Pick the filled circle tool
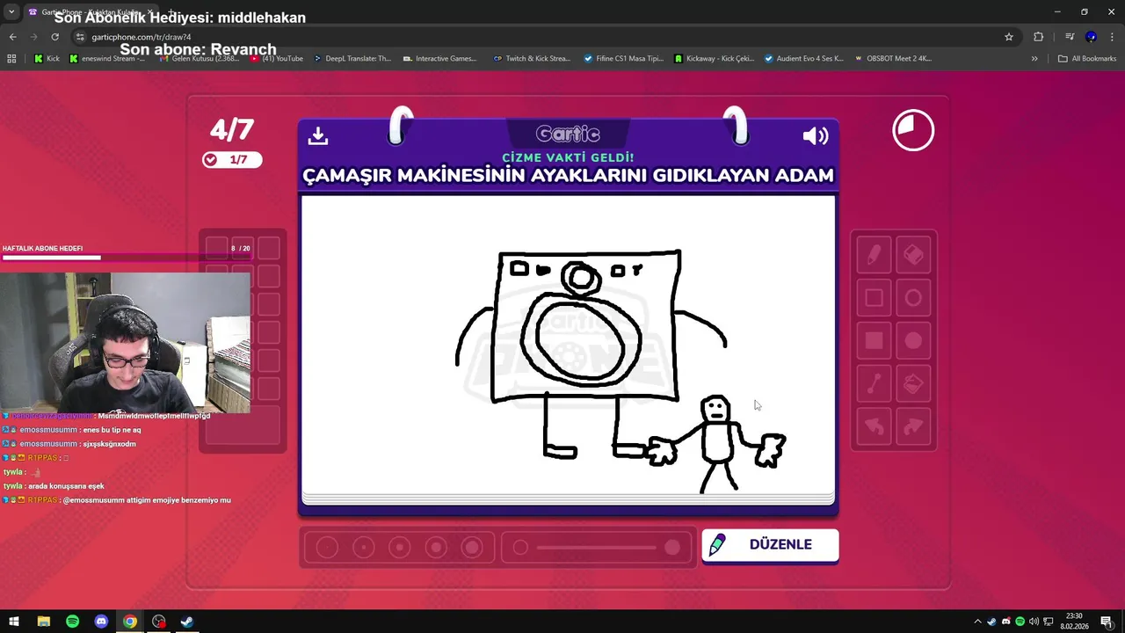 tap(913, 341)
